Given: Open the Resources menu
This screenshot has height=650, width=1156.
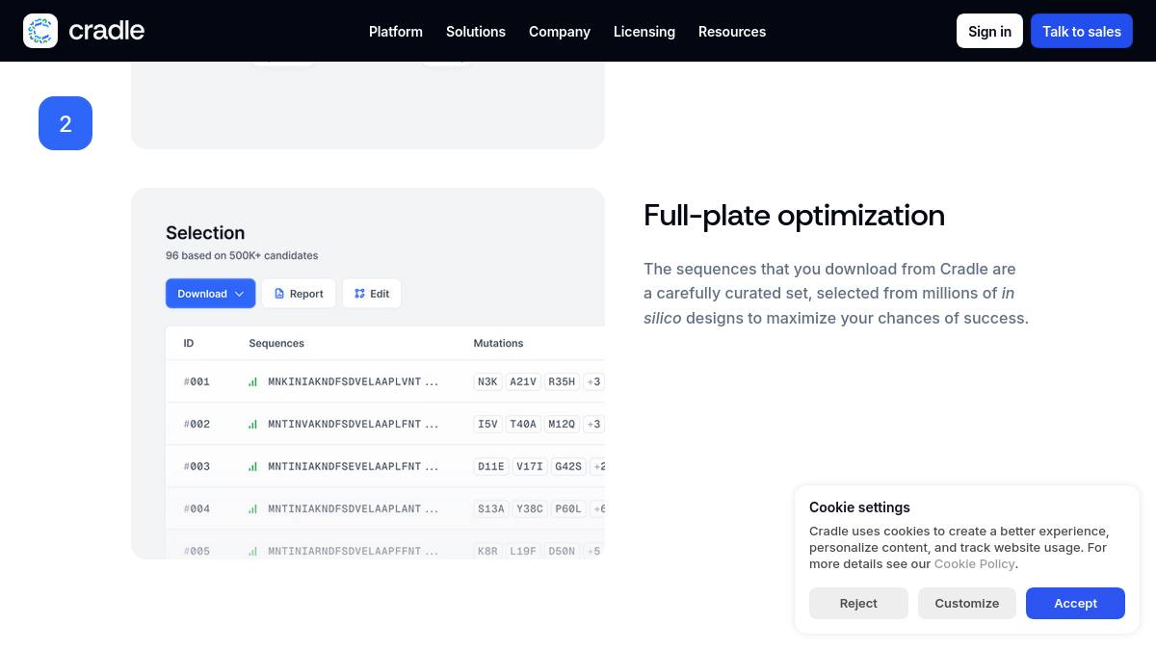Looking at the screenshot, I should click(x=731, y=32).
